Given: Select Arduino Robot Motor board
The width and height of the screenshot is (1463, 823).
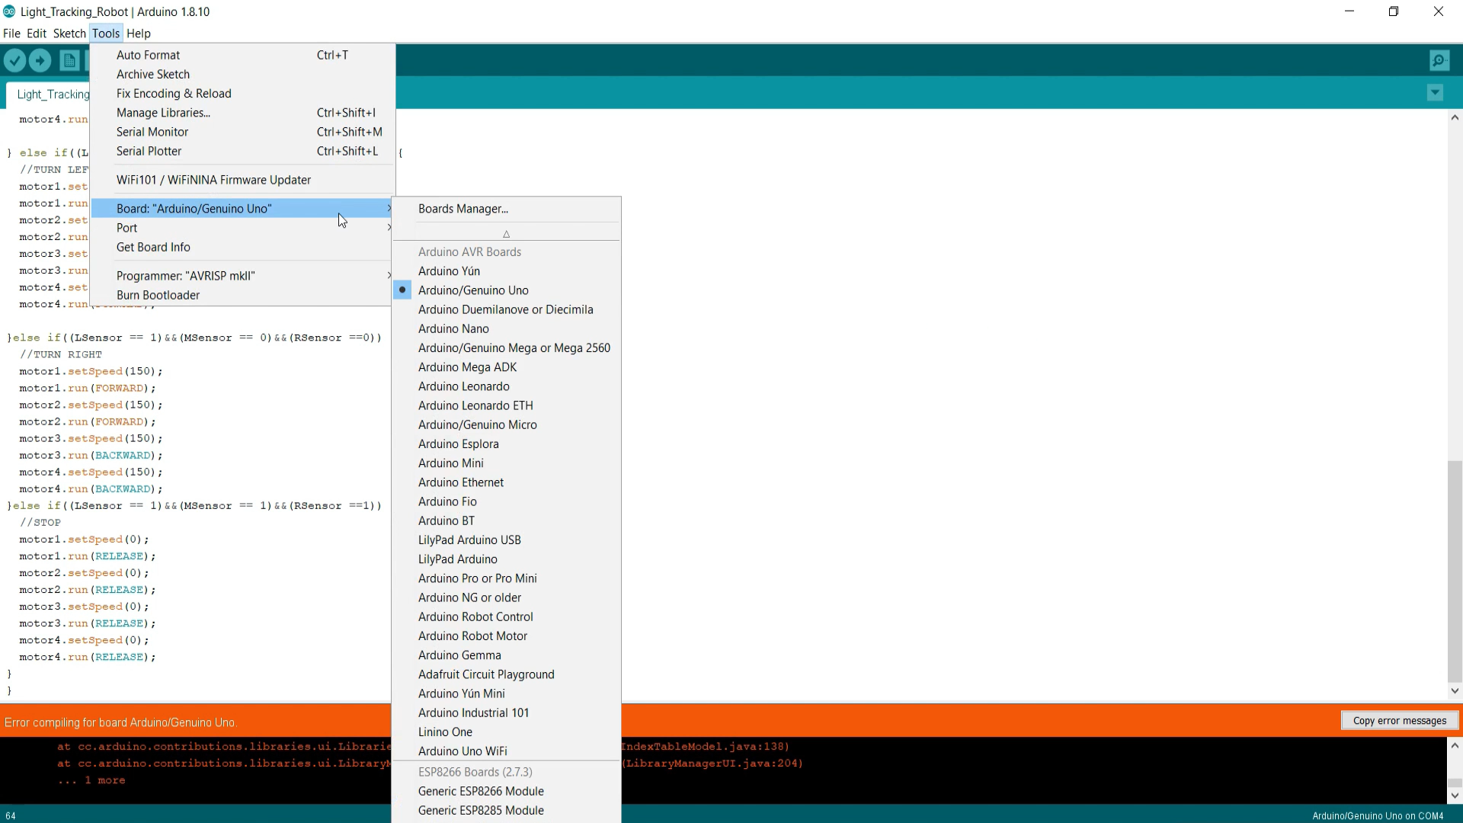Looking at the screenshot, I should tap(506, 636).
